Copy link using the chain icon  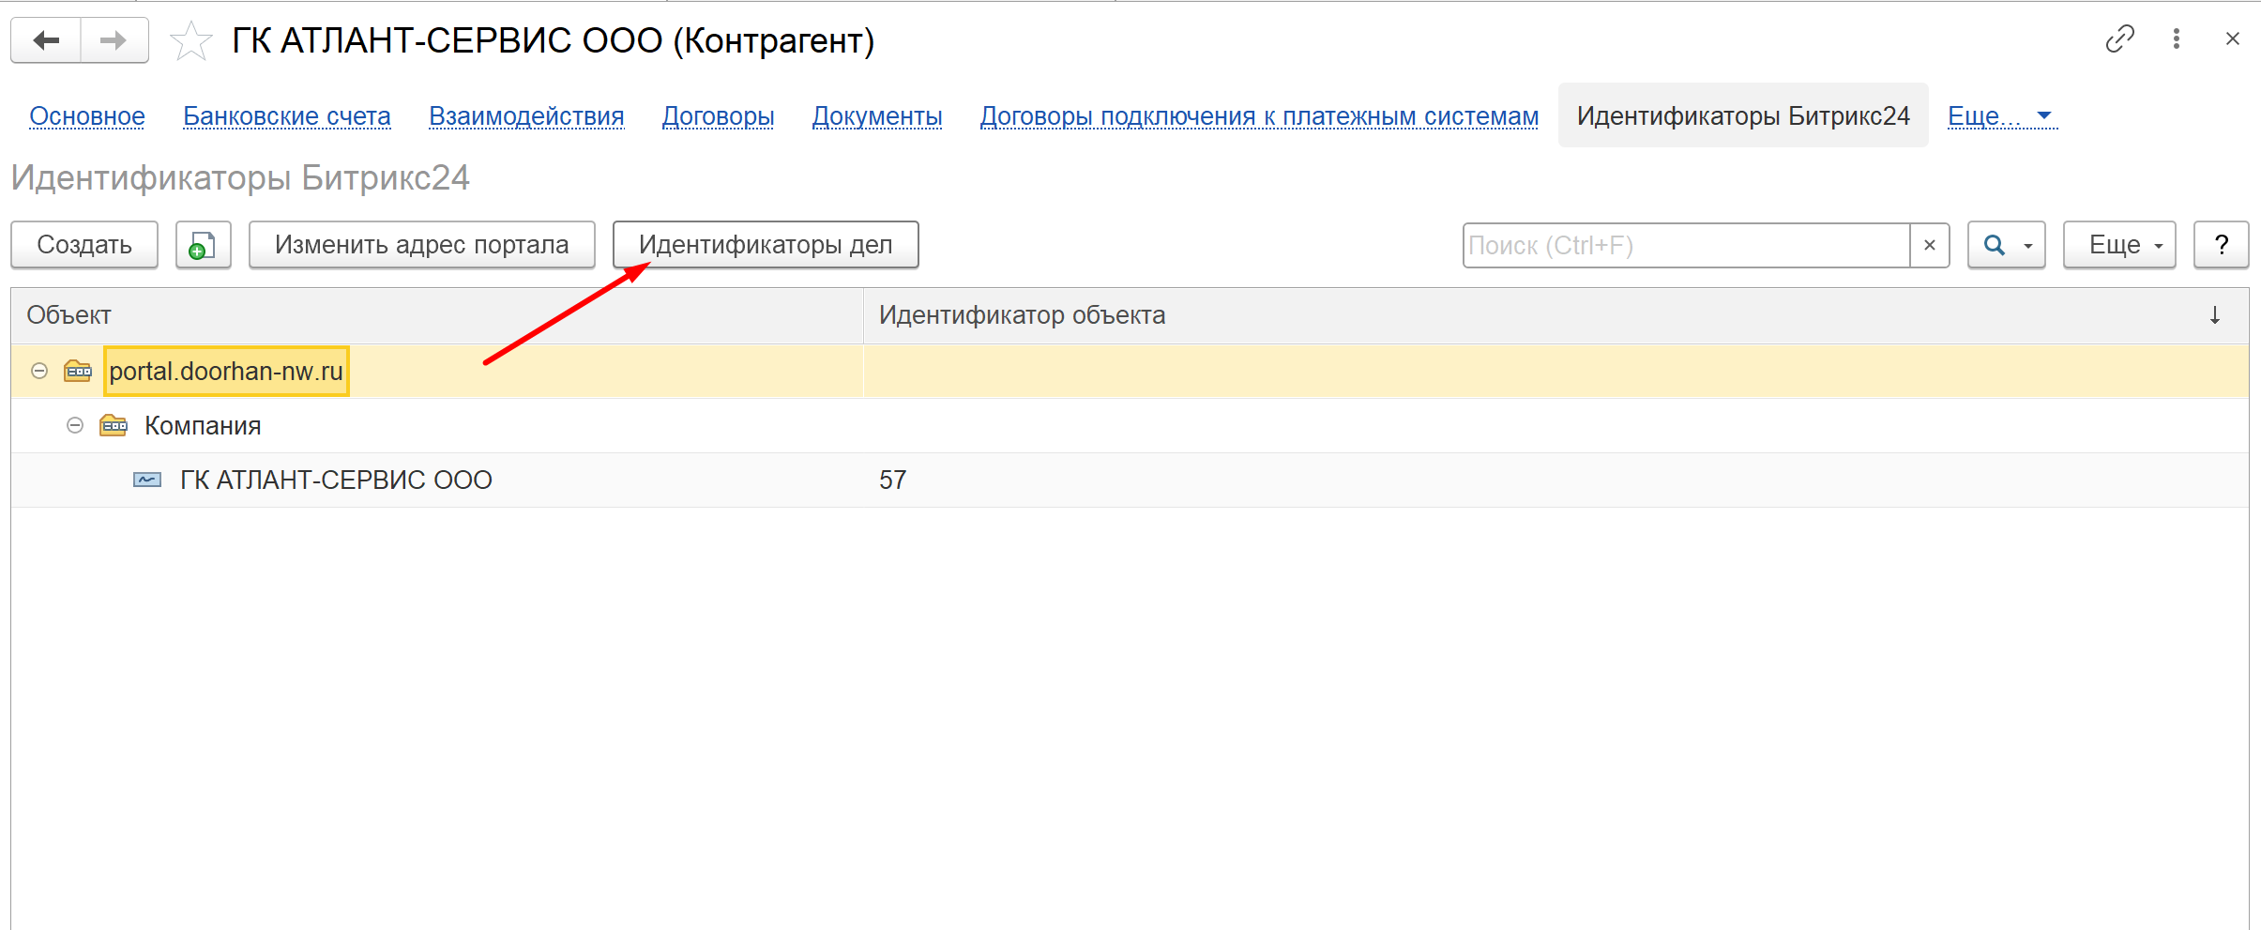[2119, 39]
